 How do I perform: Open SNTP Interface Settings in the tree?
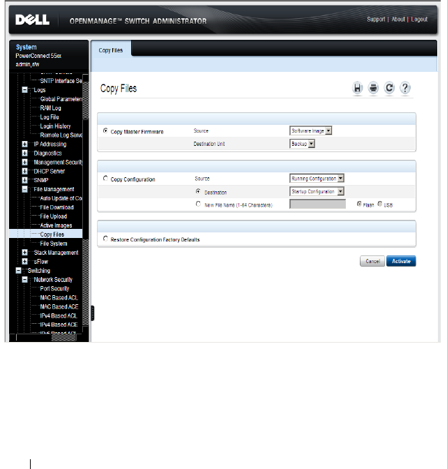click(61, 81)
